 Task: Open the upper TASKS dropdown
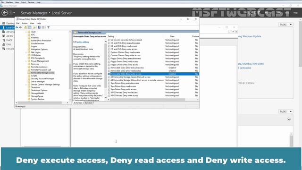pos(285,25)
